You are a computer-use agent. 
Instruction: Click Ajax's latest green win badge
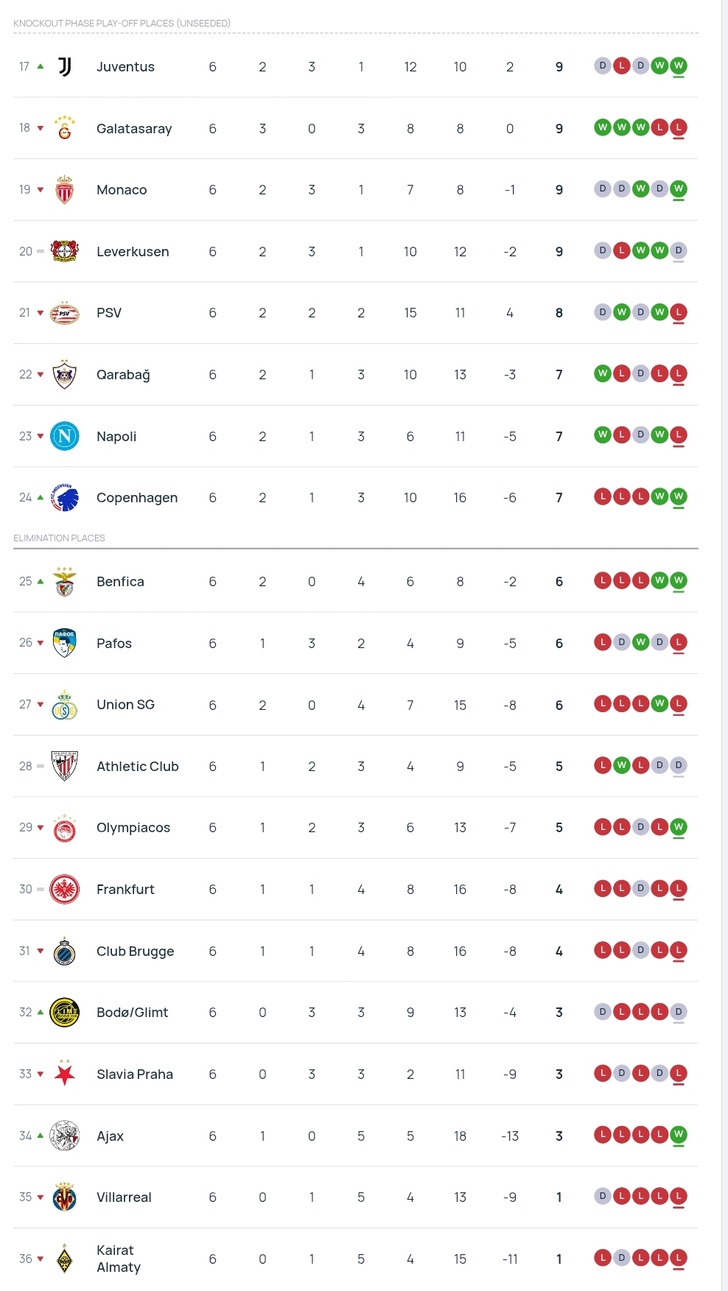tap(679, 1134)
